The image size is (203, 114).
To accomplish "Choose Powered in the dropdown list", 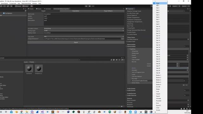I will tap(160, 101).
